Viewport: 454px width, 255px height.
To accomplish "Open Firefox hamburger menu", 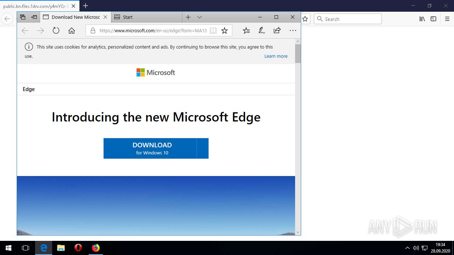I will click(447, 19).
